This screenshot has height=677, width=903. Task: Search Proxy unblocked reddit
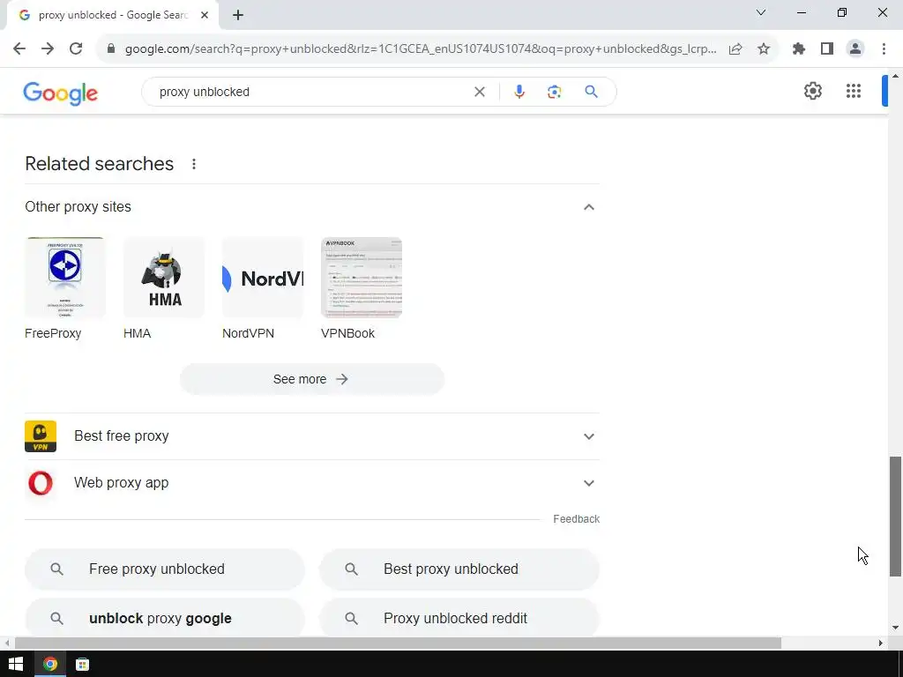pos(459,618)
